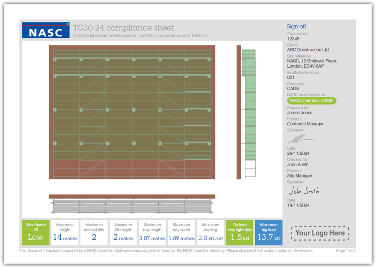Click the Your Logo Here placeholder
The image size is (376, 268).
coord(320,233)
